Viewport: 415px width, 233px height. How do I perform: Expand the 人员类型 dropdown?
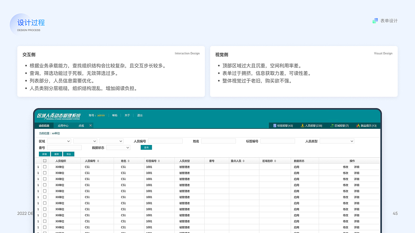[337, 141]
